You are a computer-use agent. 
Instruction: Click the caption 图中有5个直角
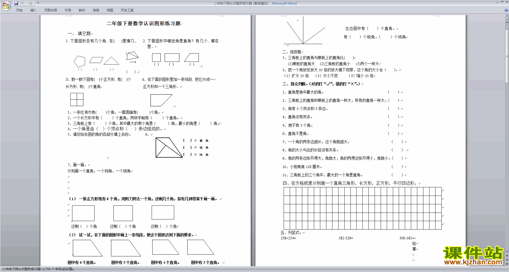[125, 262]
